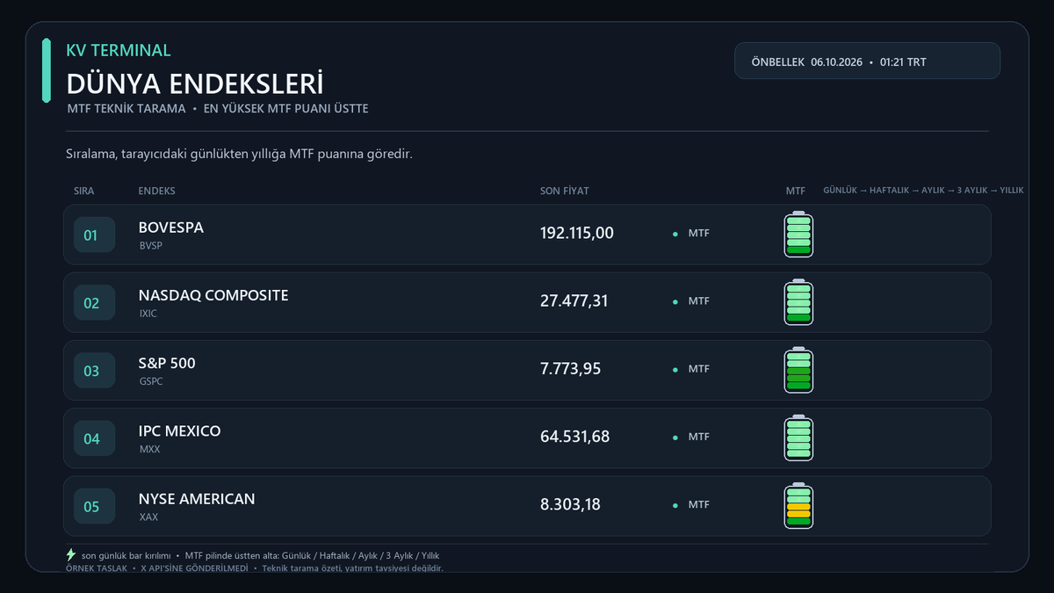
Task: Click the son günlük bar kırılımı legend text
Action: pos(126,556)
